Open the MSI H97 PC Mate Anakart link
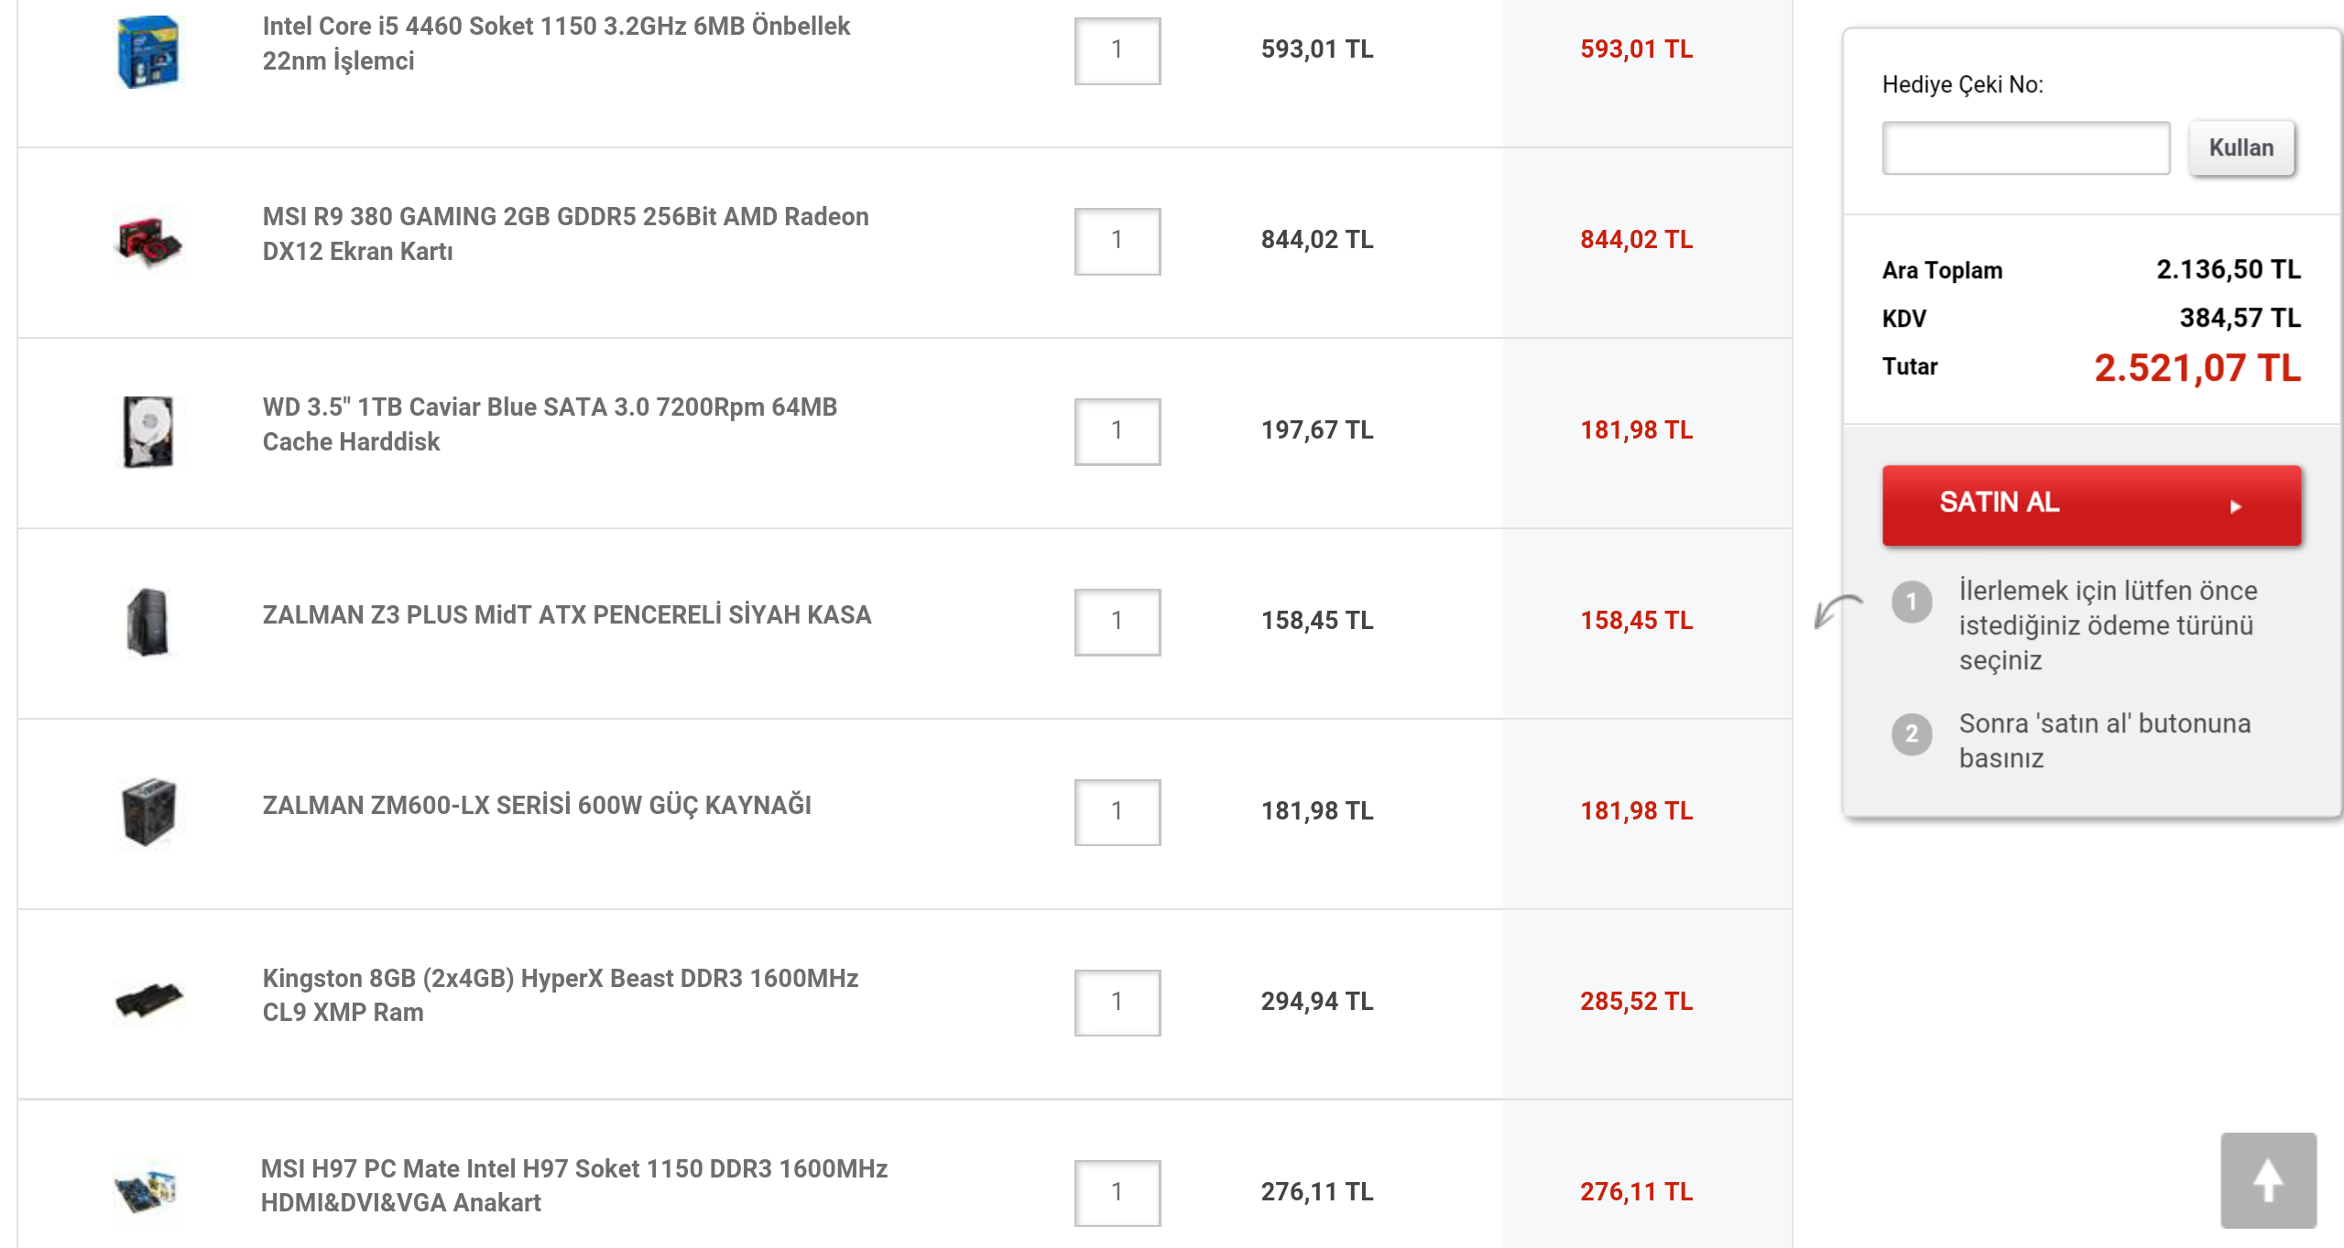The image size is (2344, 1248). pyautogui.click(x=573, y=1186)
